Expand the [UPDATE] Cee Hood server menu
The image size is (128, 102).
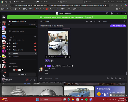35,21
